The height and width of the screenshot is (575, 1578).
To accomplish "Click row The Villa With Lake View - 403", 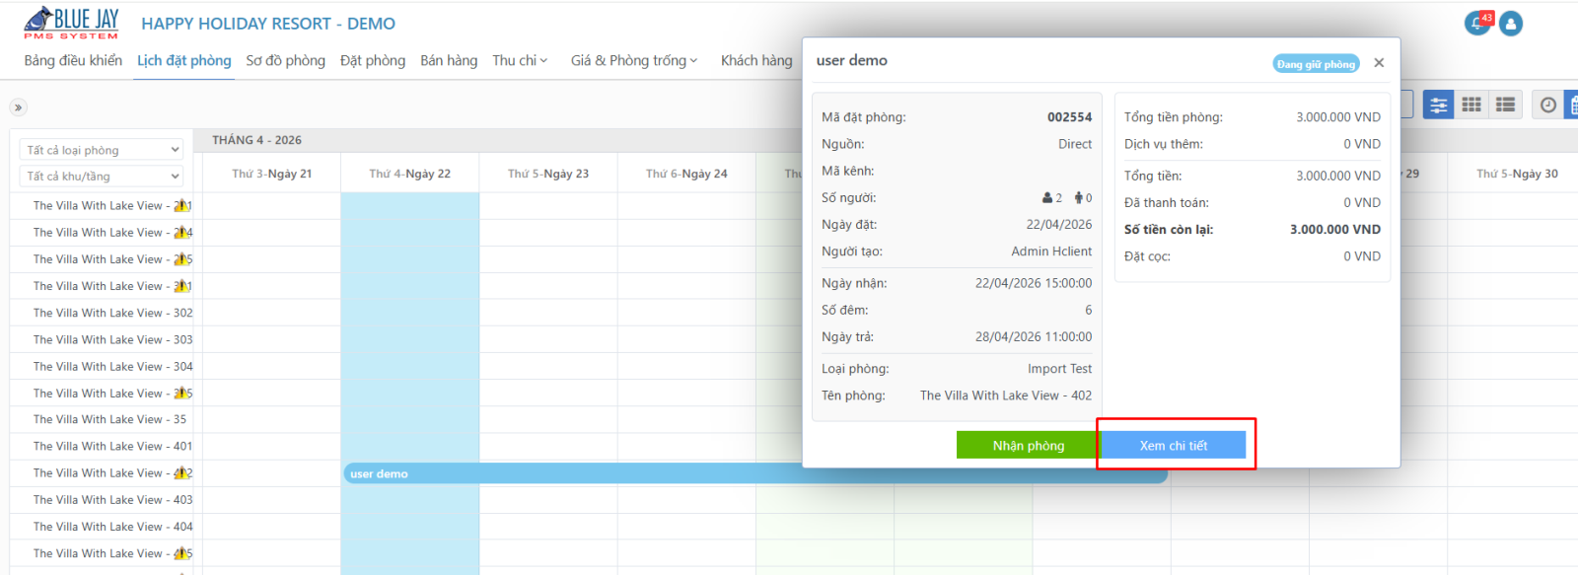I will click(x=112, y=500).
